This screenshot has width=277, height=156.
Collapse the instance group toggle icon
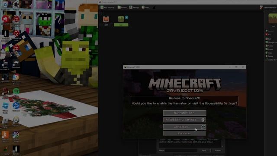pyautogui.click(x=101, y=13)
